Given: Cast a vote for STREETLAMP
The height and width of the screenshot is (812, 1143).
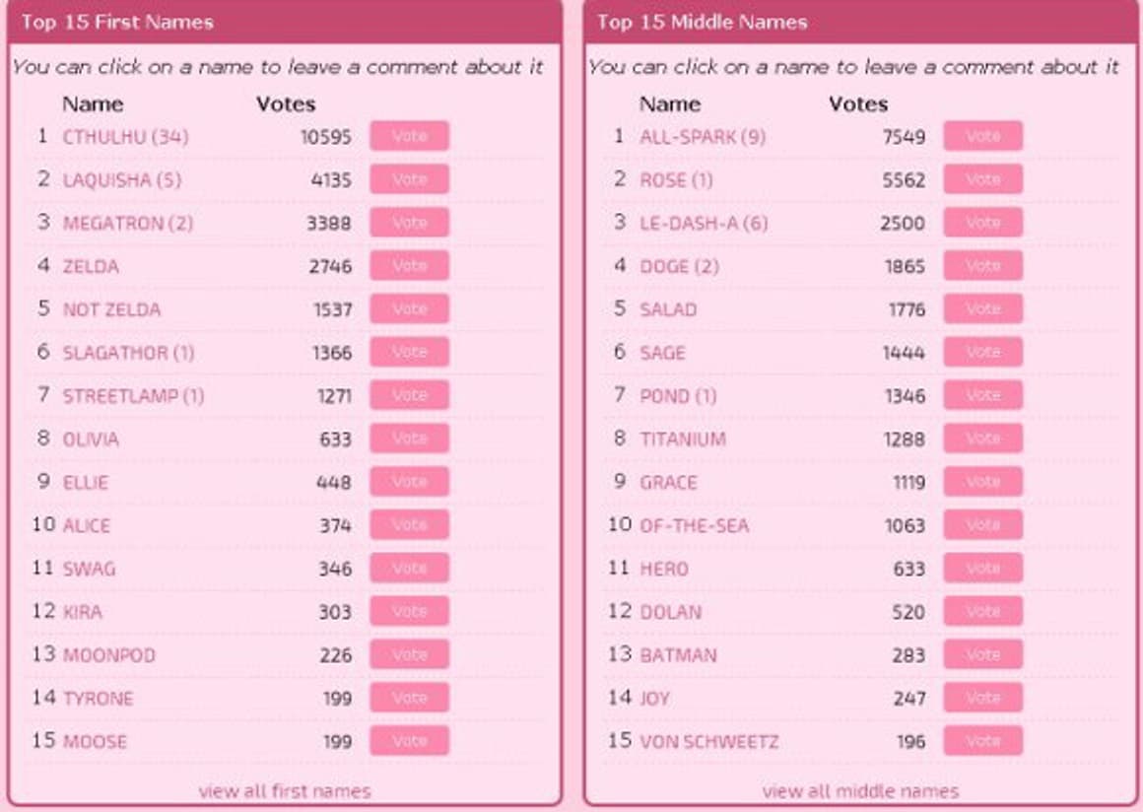Looking at the screenshot, I should [409, 395].
